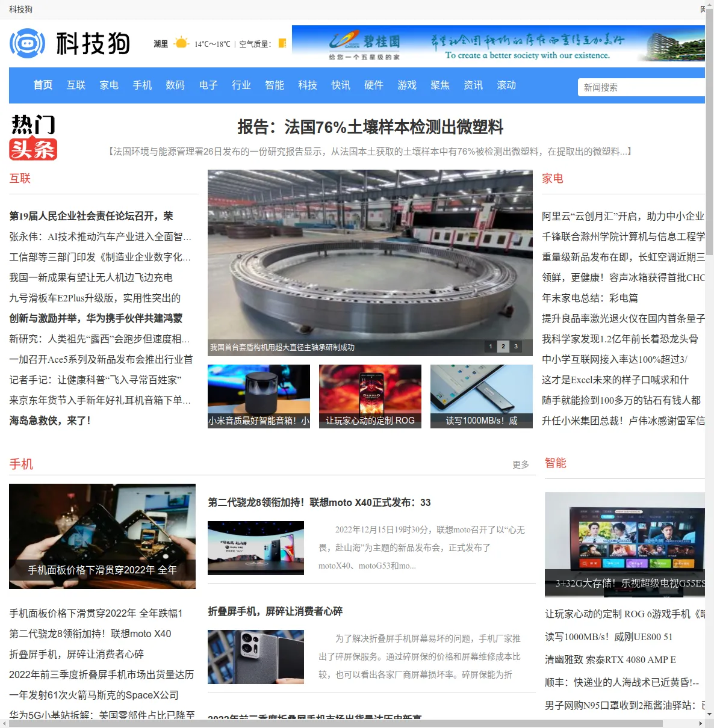Screen dimensions: 714x728
Task: Open the 游戏 nav menu item
Action: click(407, 85)
